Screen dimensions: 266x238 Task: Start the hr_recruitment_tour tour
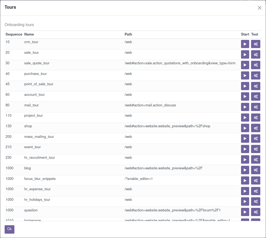[245, 160]
